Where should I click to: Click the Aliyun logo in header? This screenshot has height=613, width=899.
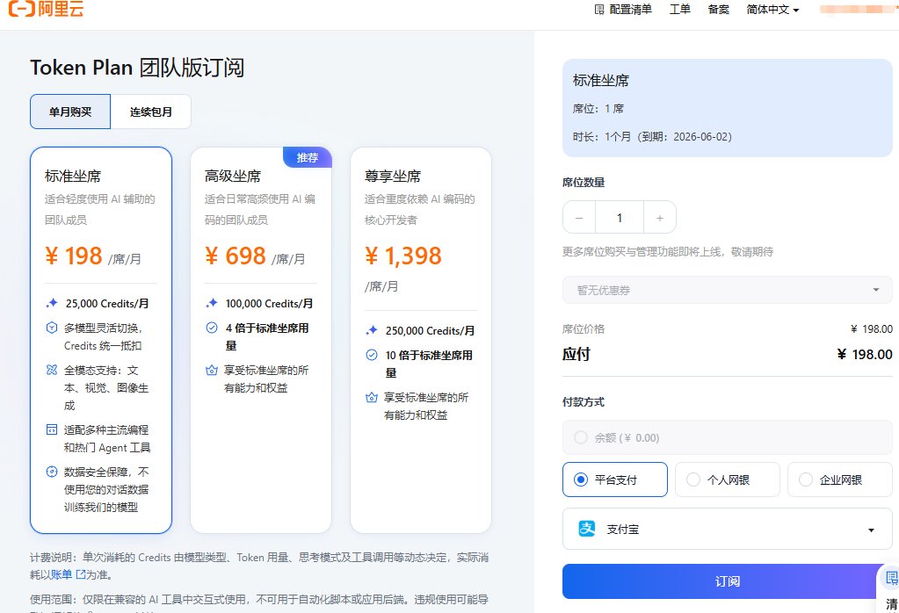coord(46,9)
